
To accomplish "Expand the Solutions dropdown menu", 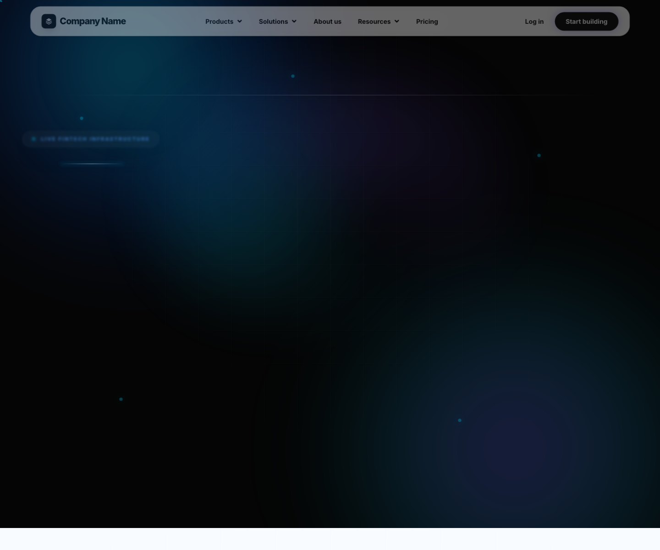I will coord(278,22).
